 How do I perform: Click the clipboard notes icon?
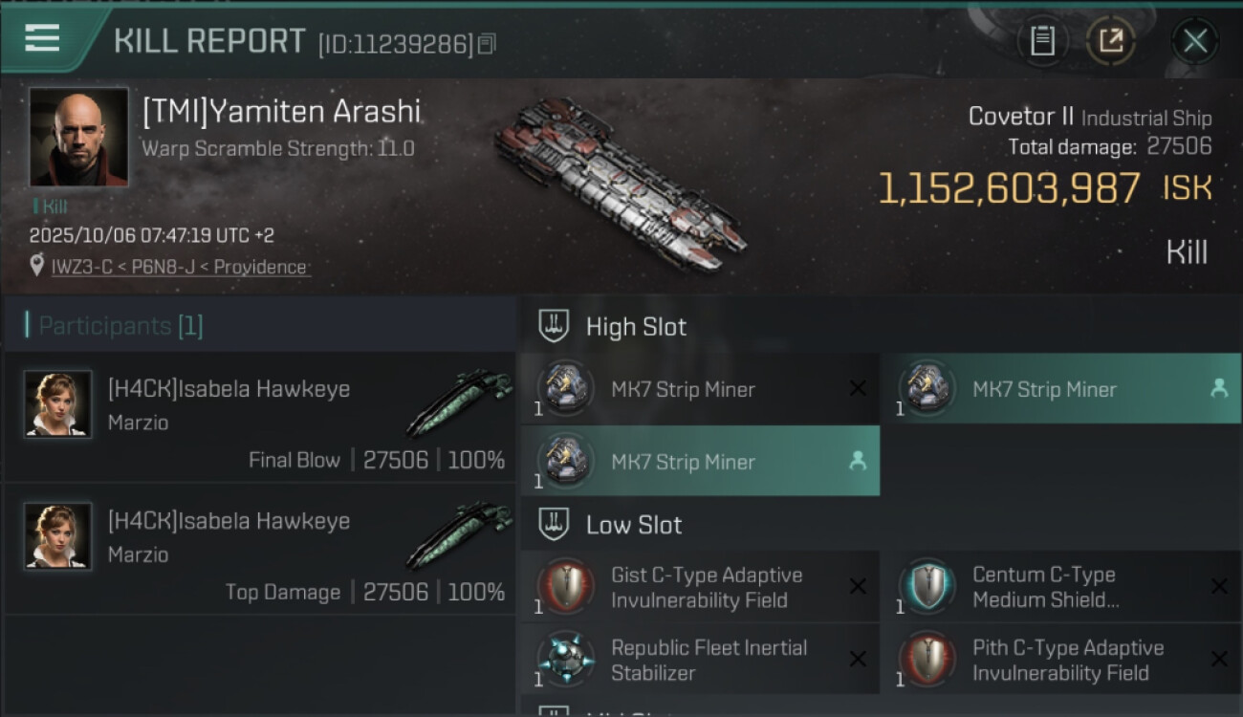coord(1042,40)
